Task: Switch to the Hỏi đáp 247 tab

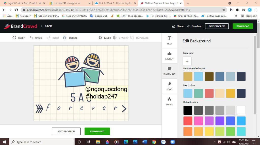Action: [x=70, y=3]
